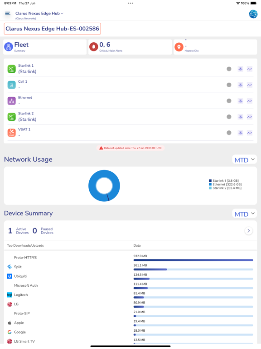The width and height of the screenshot is (261, 349).
Task: Click Starlink 2 grey status indicator
Action: [229, 117]
